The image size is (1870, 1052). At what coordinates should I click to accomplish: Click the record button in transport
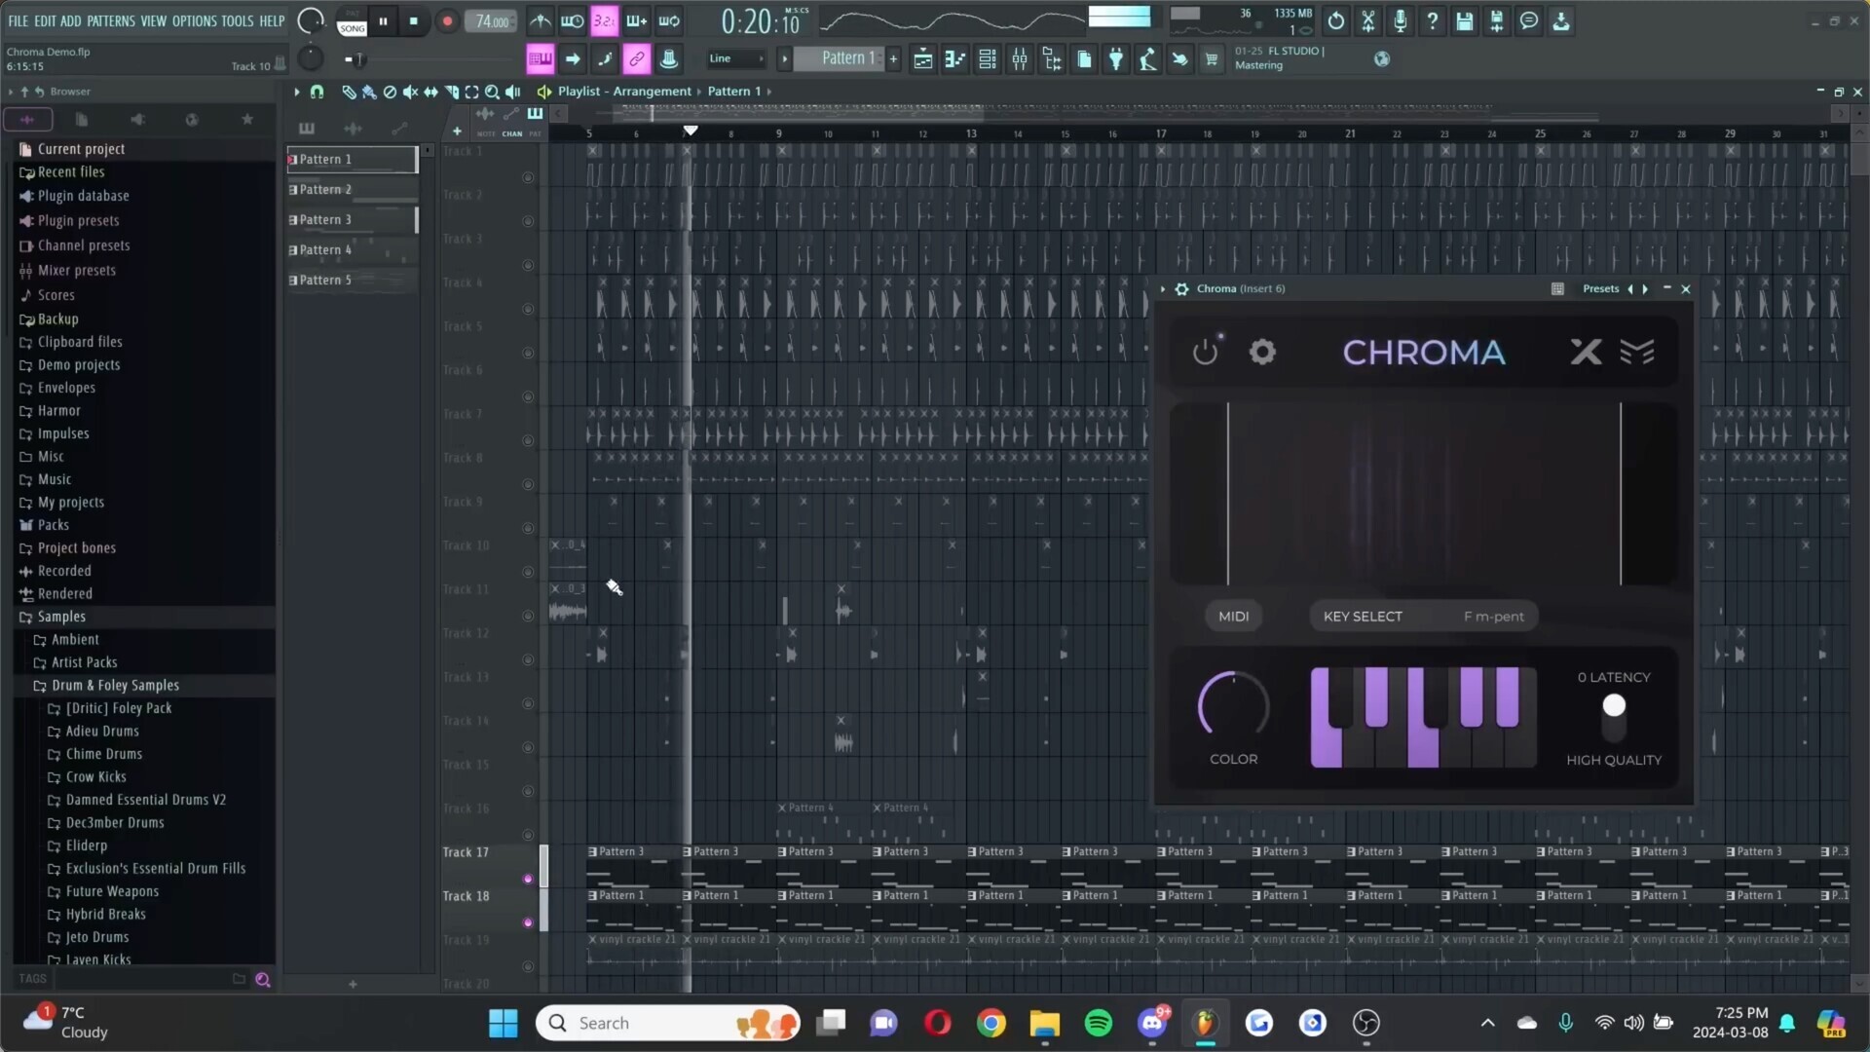(447, 20)
